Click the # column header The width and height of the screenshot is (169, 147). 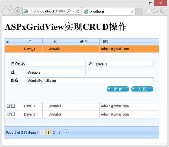point(11,42)
